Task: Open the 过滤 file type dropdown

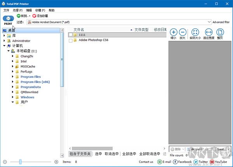Action: pos(209,22)
